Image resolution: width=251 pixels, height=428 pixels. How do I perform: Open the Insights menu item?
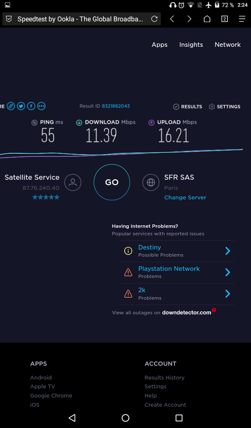pyautogui.click(x=191, y=44)
